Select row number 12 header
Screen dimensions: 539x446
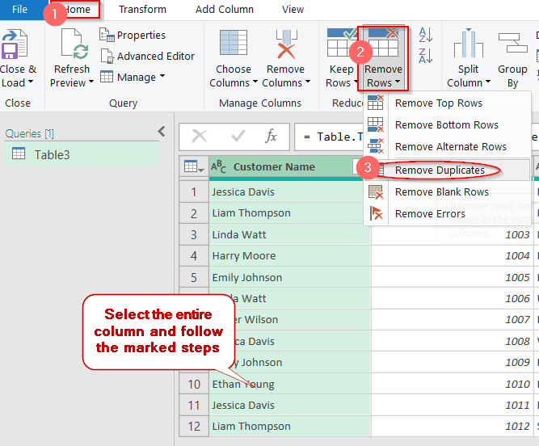[x=194, y=427]
